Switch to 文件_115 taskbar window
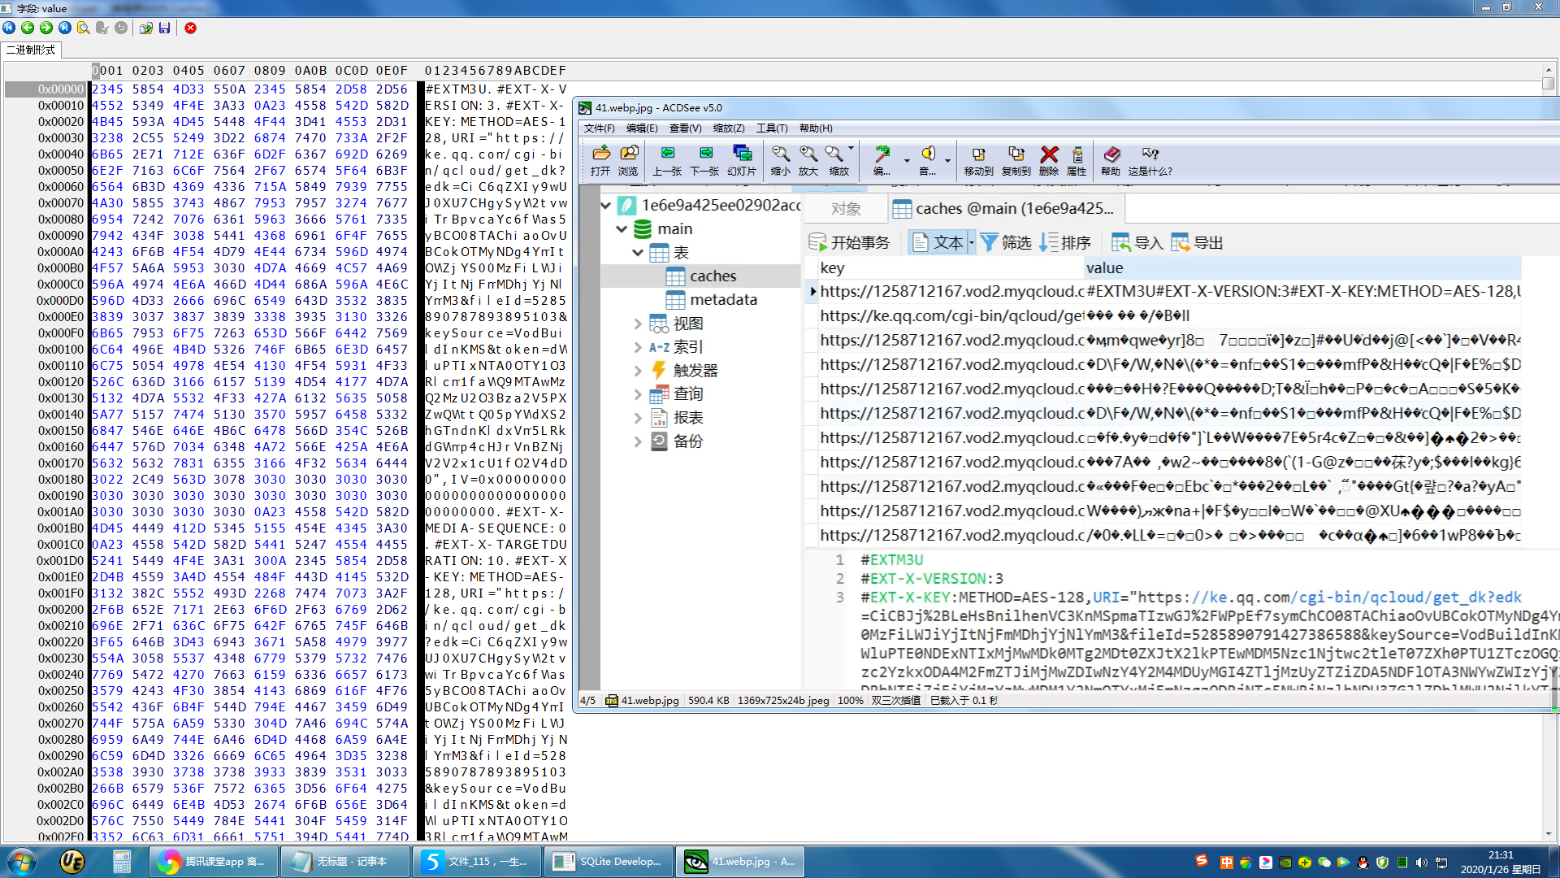Image resolution: width=1560 pixels, height=878 pixels. pyautogui.click(x=477, y=861)
